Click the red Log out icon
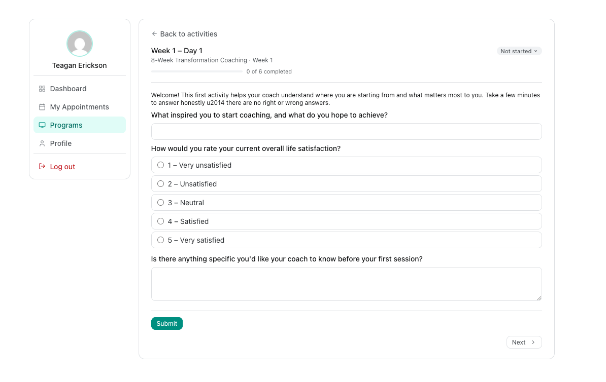 [42, 167]
